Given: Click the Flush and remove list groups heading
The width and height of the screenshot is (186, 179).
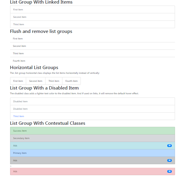Looking at the screenshot, I should click(x=41, y=31).
